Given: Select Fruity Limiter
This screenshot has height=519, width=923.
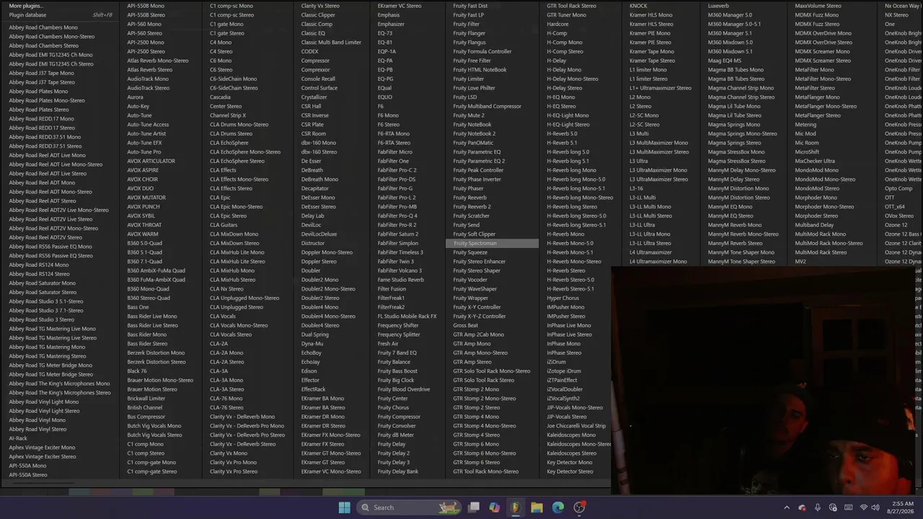Looking at the screenshot, I should click(x=469, y=79).
